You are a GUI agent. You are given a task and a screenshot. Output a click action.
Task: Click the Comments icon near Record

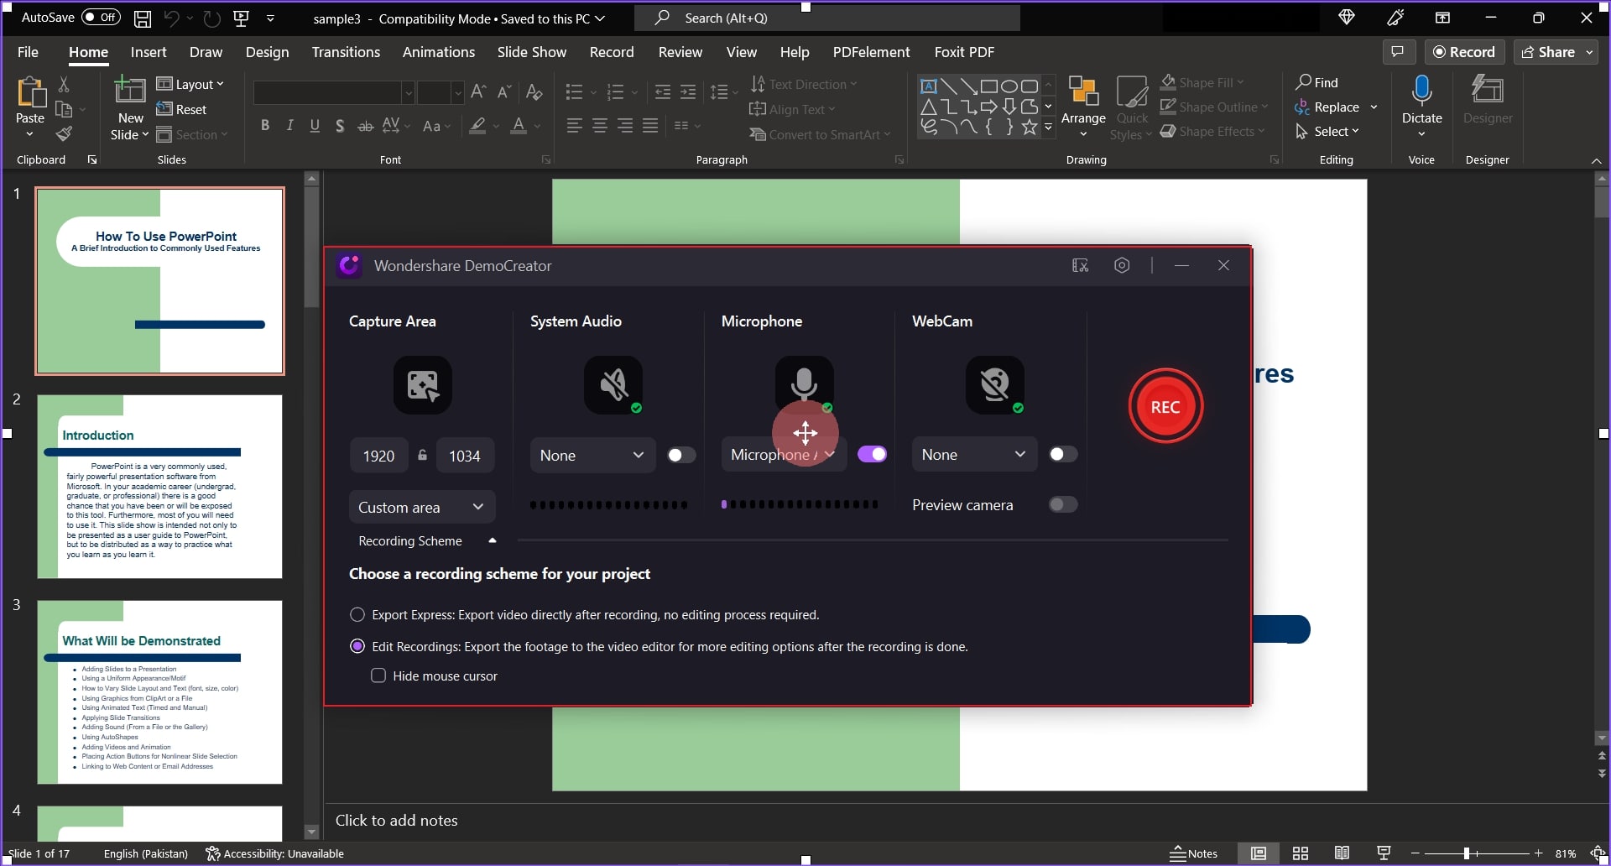point(1398,52)
